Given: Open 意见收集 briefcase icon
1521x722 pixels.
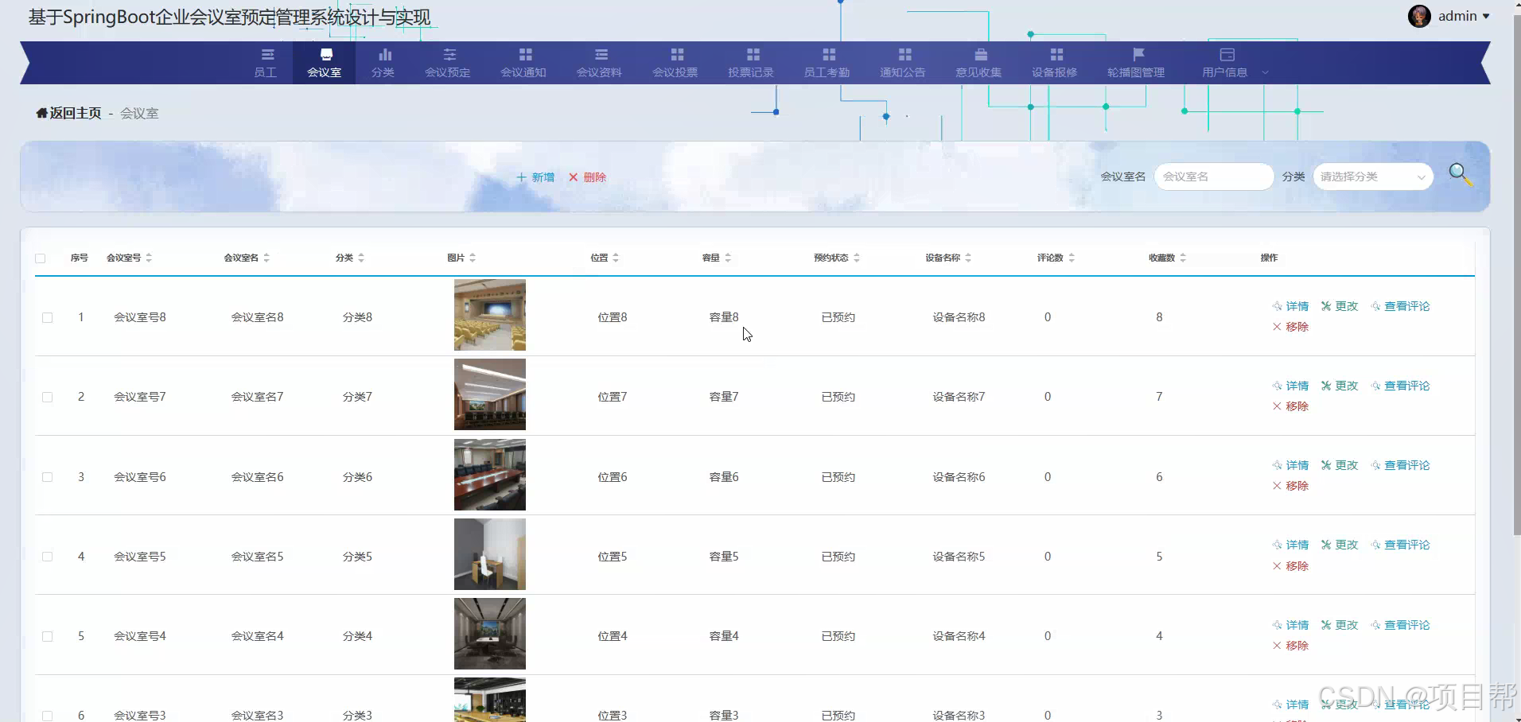Looking at the screenshot, I should [981, 54].
